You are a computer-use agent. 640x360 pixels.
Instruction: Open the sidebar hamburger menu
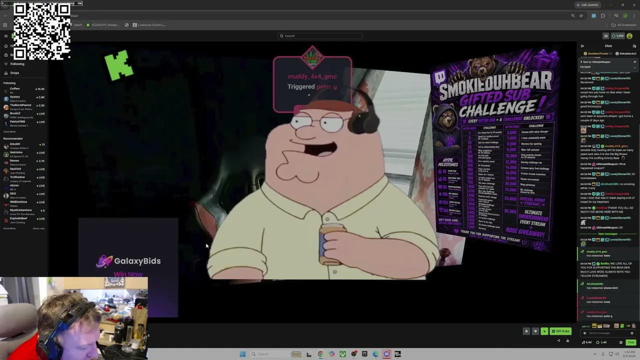tap(5, 36)
